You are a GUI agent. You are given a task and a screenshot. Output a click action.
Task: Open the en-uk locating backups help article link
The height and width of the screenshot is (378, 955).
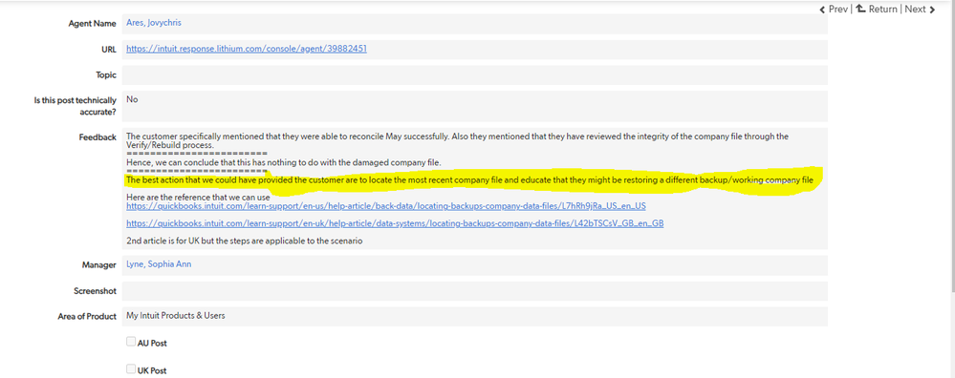pyautogui.click(x=395, y=223)
